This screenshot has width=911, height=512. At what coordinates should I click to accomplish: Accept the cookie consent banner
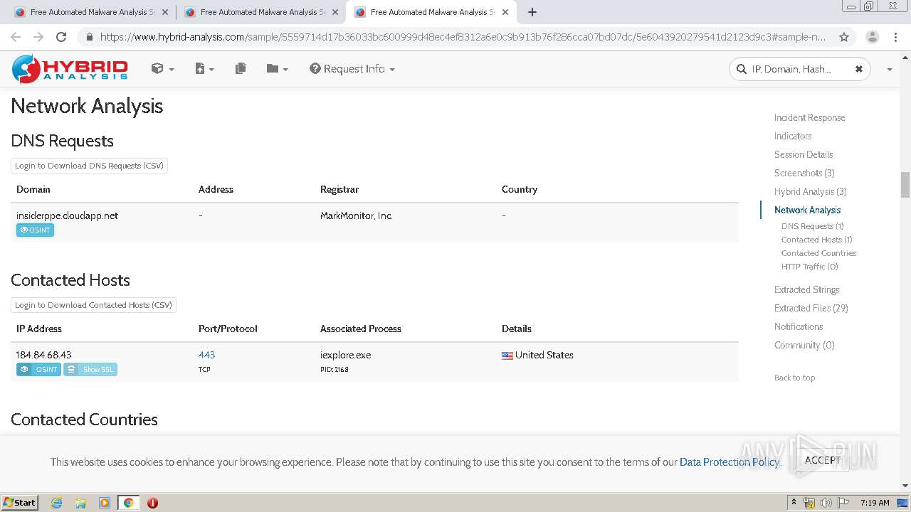[822, 460]
